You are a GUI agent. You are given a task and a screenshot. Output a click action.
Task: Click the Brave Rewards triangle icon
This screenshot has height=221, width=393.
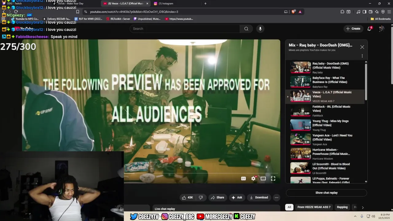click(300, 12)
